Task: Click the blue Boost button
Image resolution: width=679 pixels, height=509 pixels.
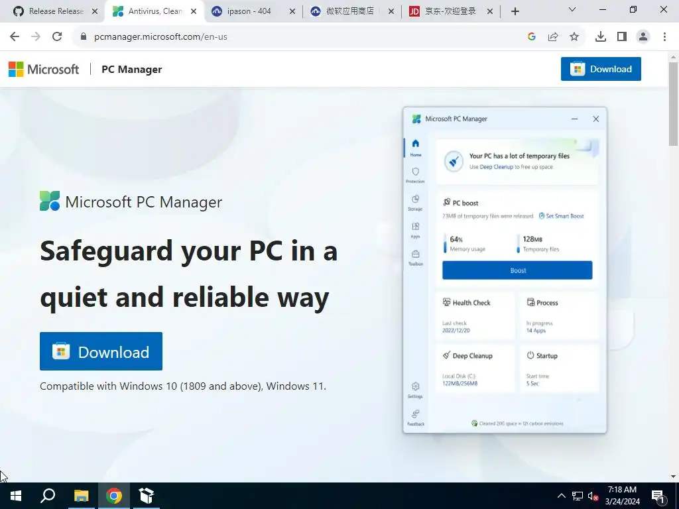Action: click(517, 270)
